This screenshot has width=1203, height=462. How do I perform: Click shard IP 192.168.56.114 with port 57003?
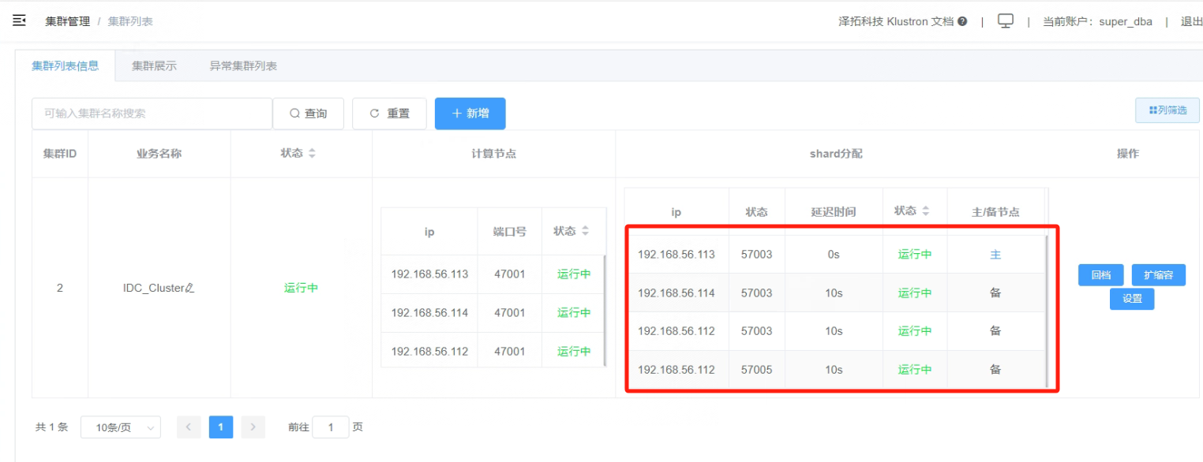click(676, 293)
